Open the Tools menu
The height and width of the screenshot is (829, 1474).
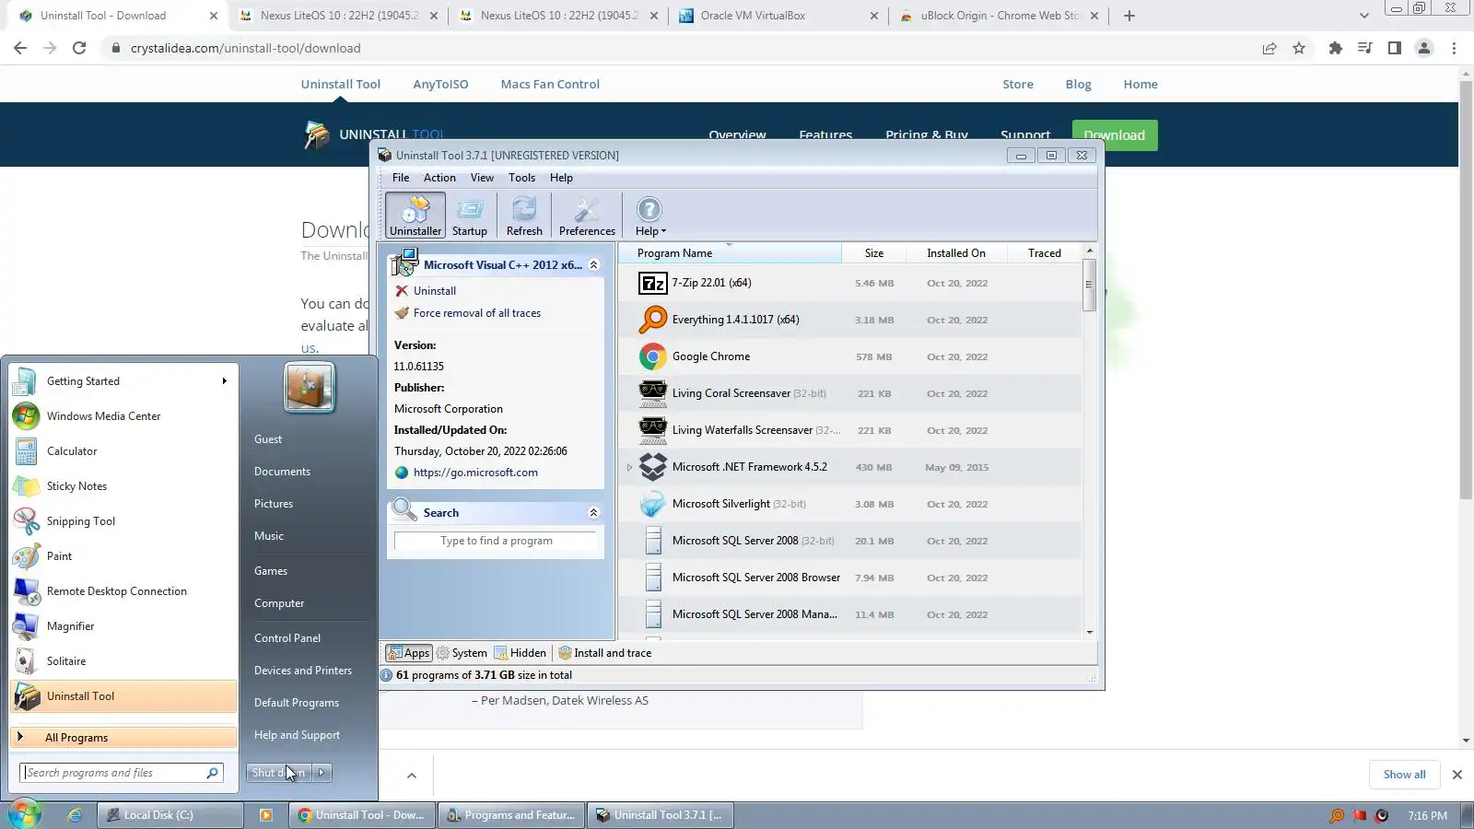521,178
